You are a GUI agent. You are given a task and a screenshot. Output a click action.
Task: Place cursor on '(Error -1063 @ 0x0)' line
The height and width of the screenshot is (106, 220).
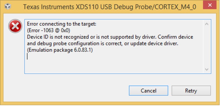tap(48, 30)
